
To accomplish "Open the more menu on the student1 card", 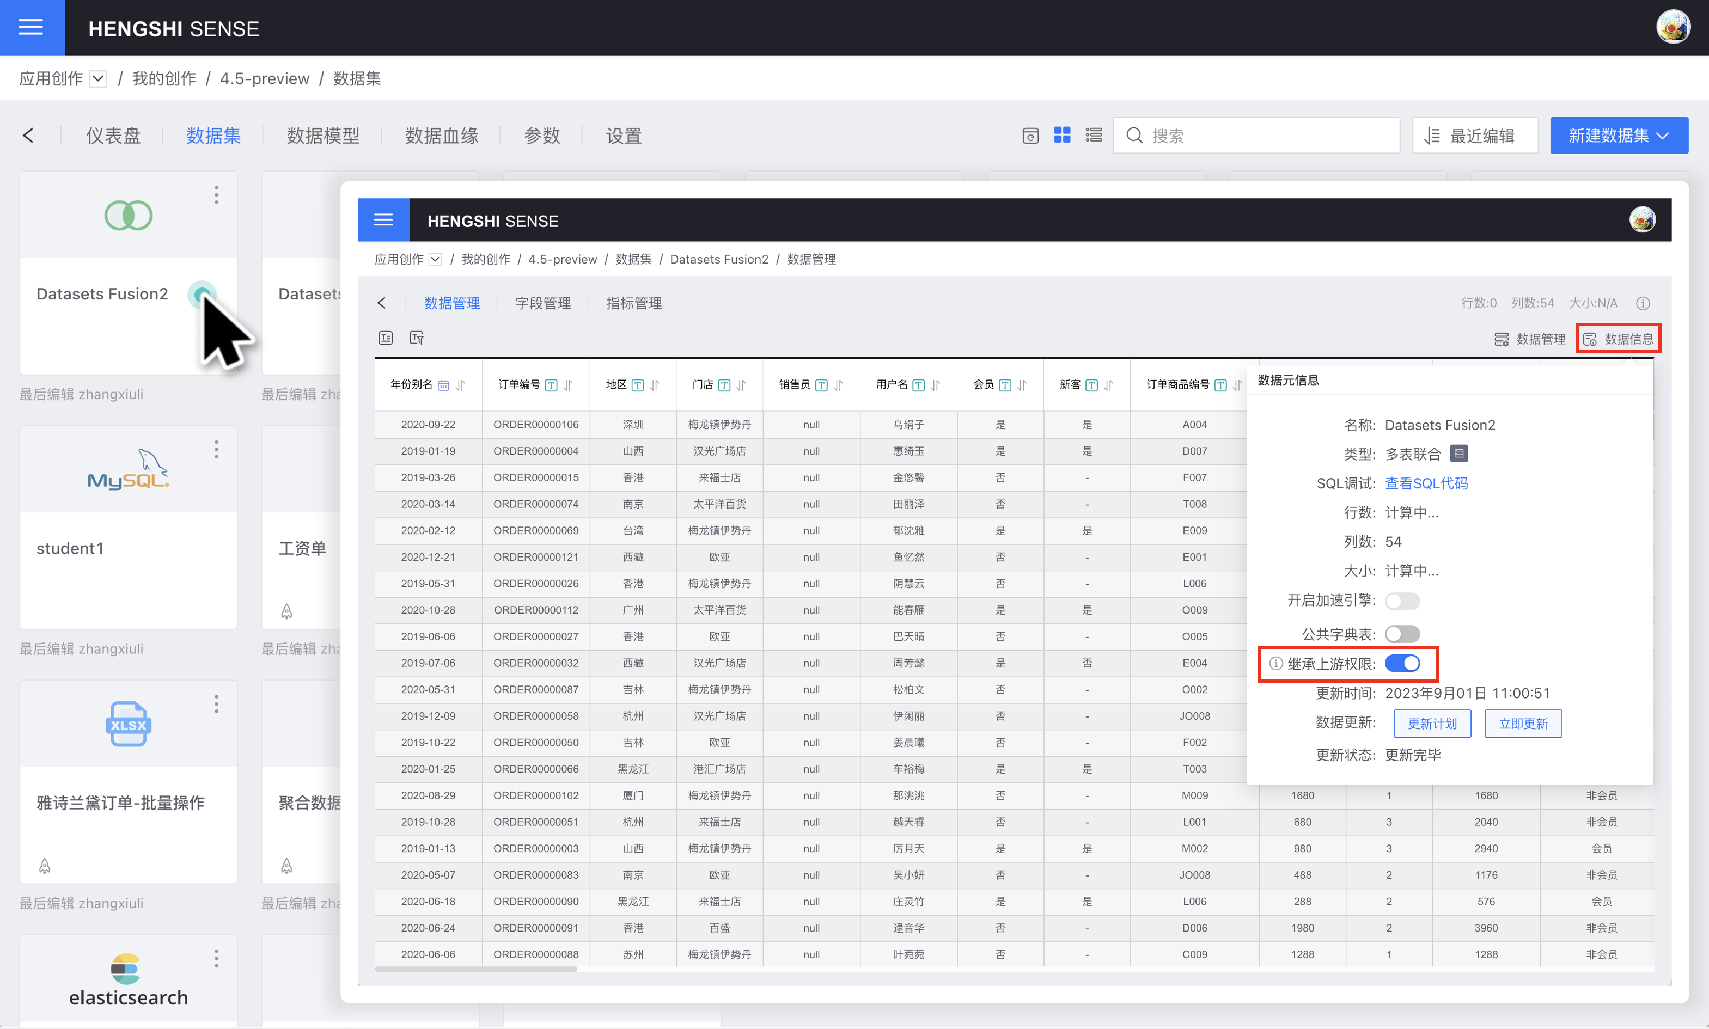I will click(216, 449).
